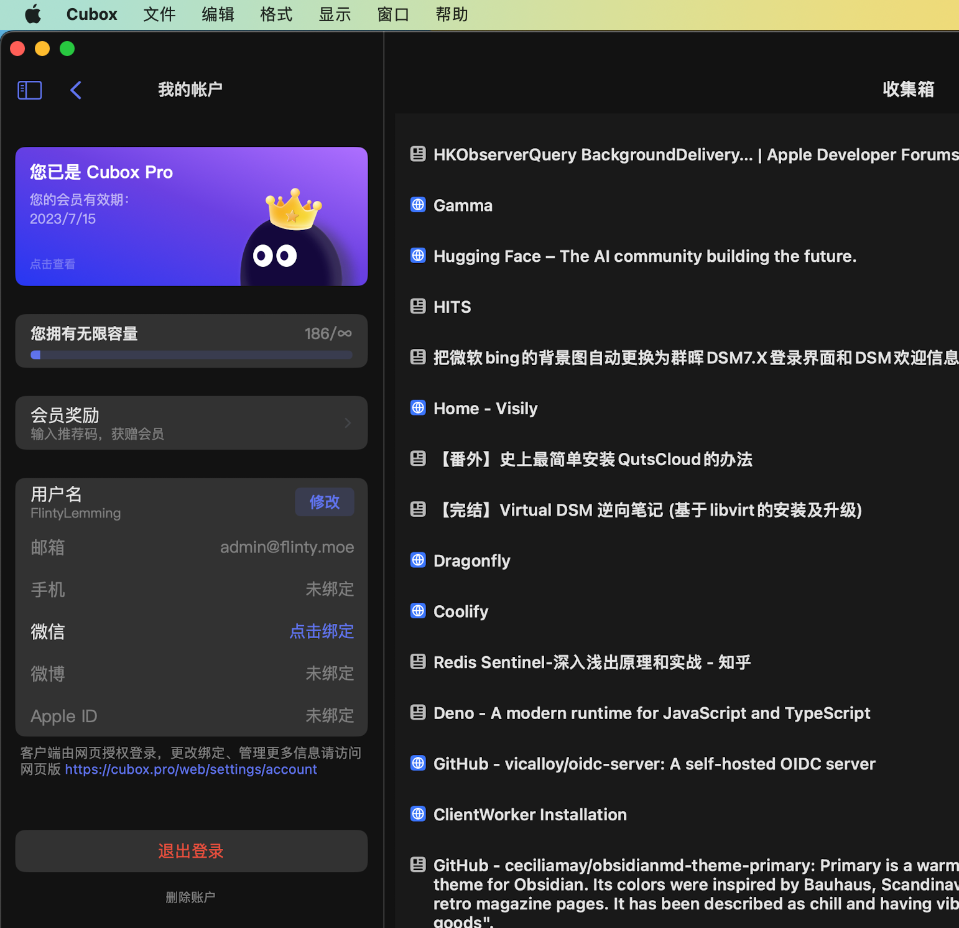Toggle the sidebar panel icon
Screen dimensions: 959x928
coord(29,90)
